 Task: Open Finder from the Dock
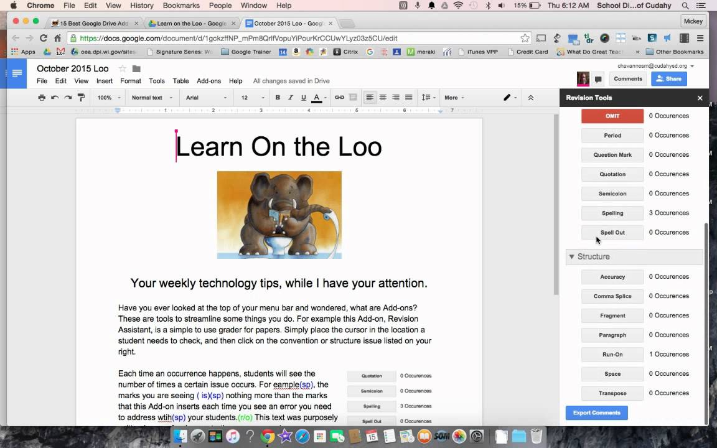point(180,437)
